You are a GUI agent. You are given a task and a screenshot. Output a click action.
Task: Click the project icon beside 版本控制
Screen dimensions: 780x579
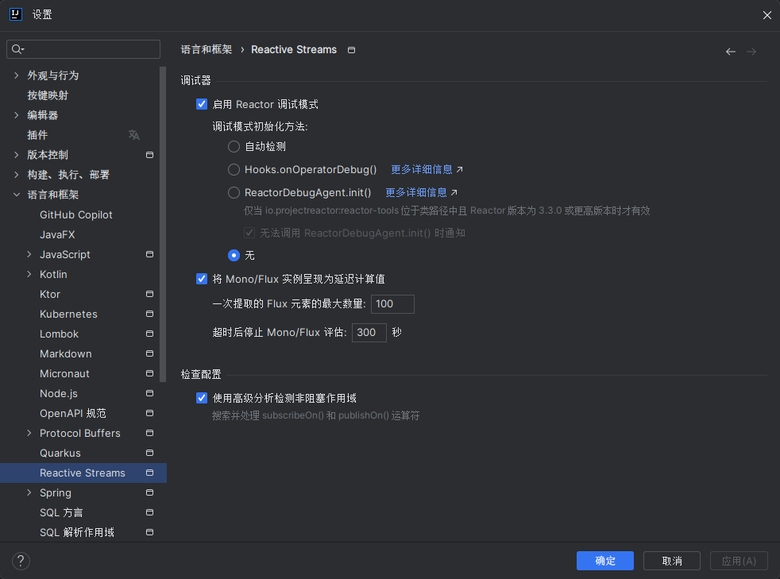pyautogui.click(x=149, y=155)
